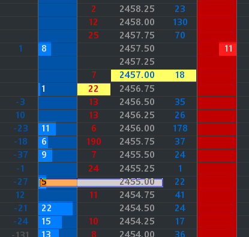Click the -37 delta value at 2455.50
The height and width of the screenshot is (237, 249).
click(21, 155)
